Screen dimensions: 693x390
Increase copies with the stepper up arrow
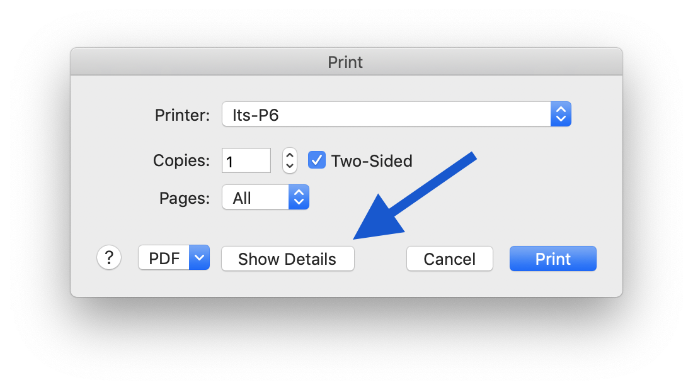click(289, 155)
